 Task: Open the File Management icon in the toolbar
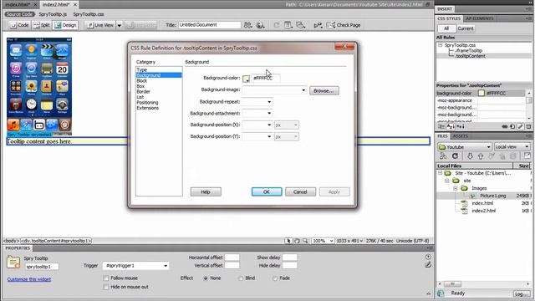click(x=247, y=25)
